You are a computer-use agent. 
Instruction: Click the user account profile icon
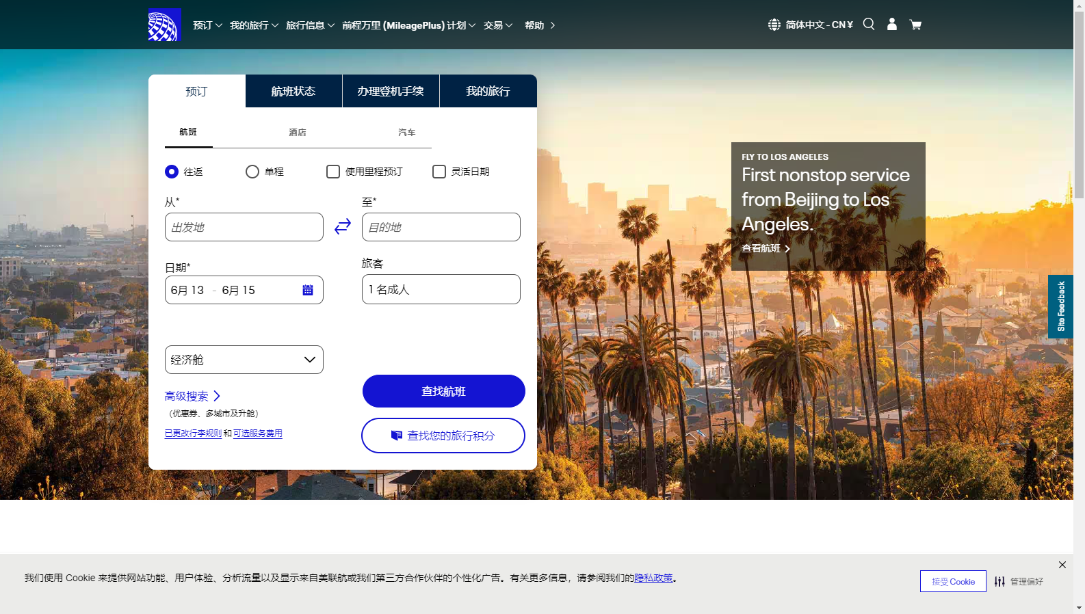point(891,25)
